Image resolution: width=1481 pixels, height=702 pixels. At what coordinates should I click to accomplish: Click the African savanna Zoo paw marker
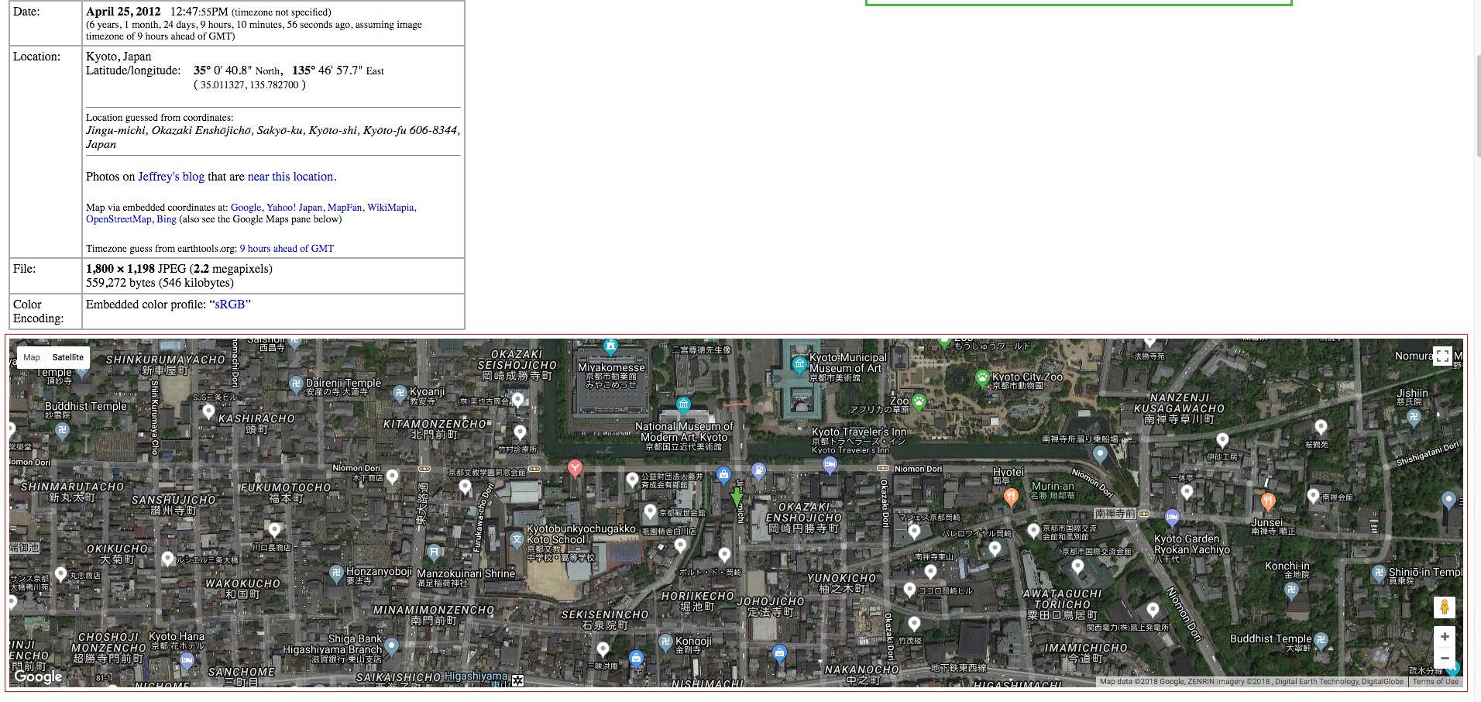click(x=919, y=401)
